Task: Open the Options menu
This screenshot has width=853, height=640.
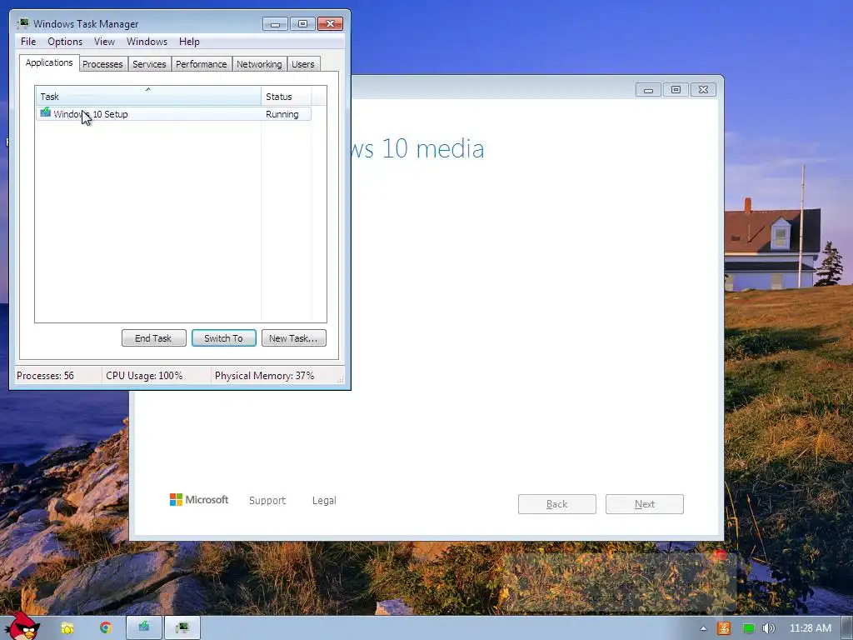Action: [x=65, y=42]
